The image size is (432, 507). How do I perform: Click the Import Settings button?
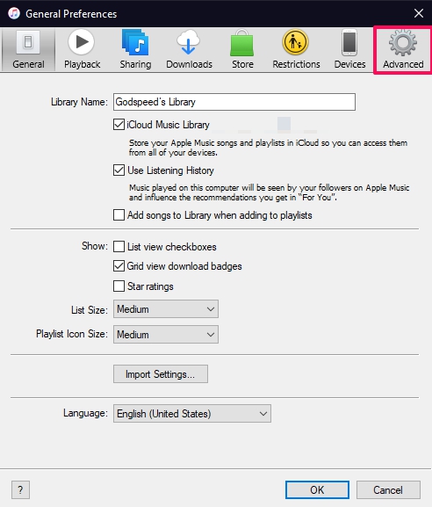(161, 374)
